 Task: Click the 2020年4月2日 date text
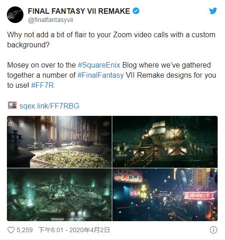(x=90, y=230)
